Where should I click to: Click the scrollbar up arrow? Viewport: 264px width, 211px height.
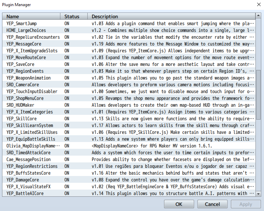click(258, 16)
